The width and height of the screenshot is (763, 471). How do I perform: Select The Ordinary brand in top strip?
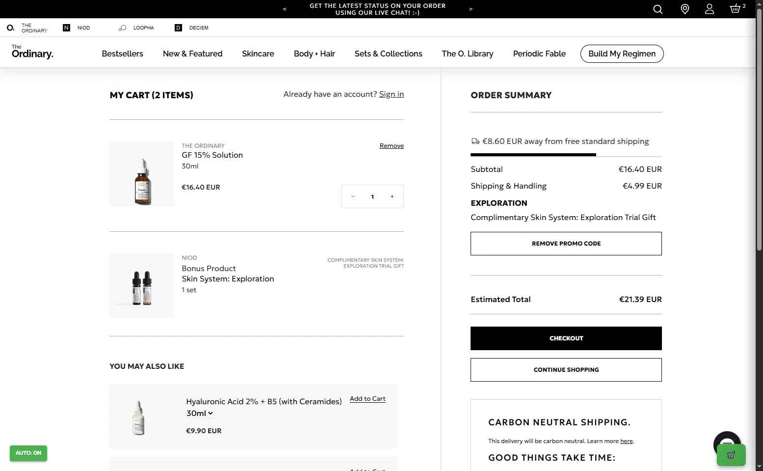(x=27, y=28)
